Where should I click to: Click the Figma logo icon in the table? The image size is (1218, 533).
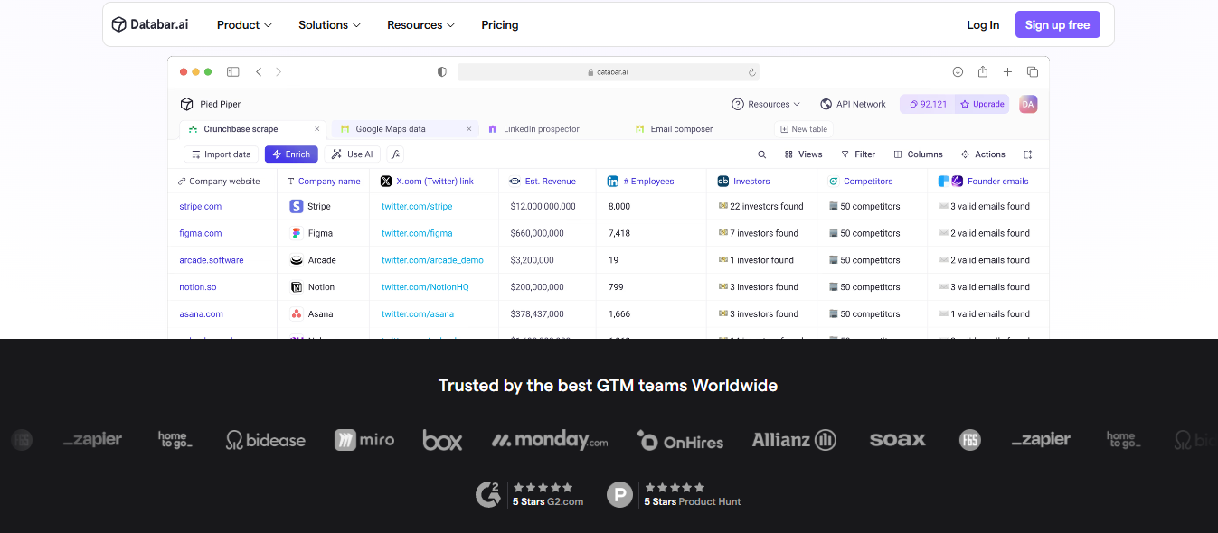click(296, 233)
